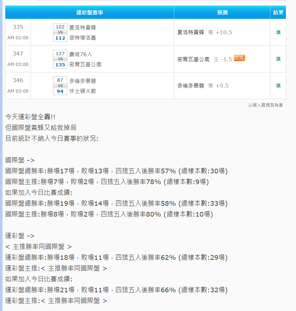296x311 pixels.
Task: Click the line 今天運彩盤全轟!!
Action: tap(30, 117)
